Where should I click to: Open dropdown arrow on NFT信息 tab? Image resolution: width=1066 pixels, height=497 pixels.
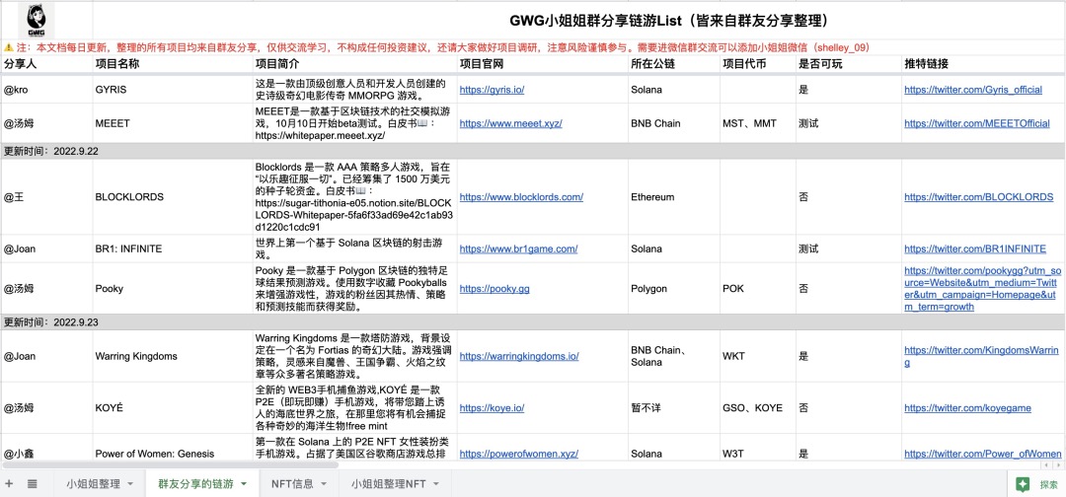(x=323, y=484)
